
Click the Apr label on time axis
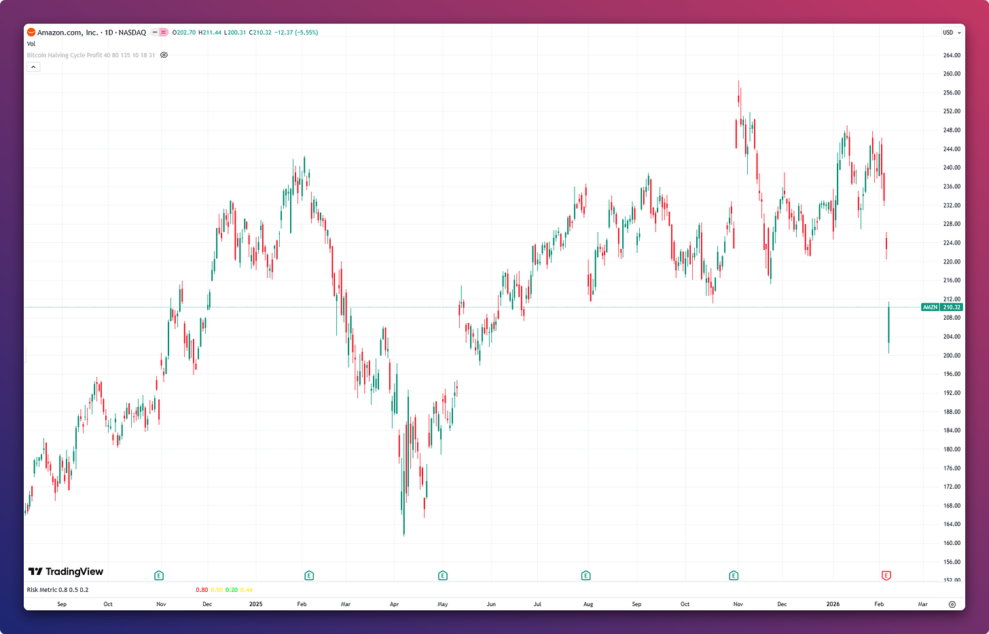395,604
